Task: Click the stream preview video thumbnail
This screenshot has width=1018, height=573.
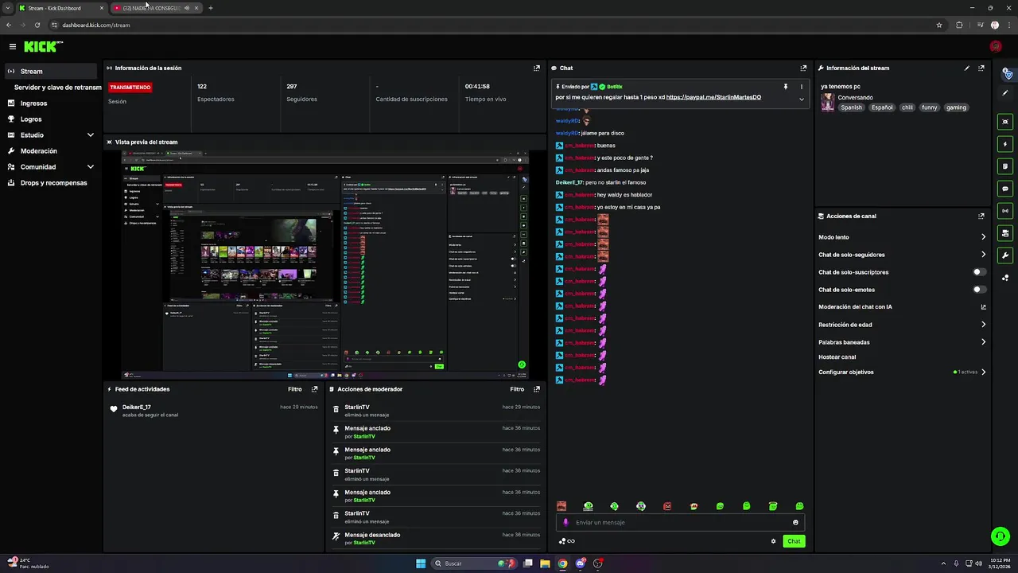Action: [x=325, y=264]
